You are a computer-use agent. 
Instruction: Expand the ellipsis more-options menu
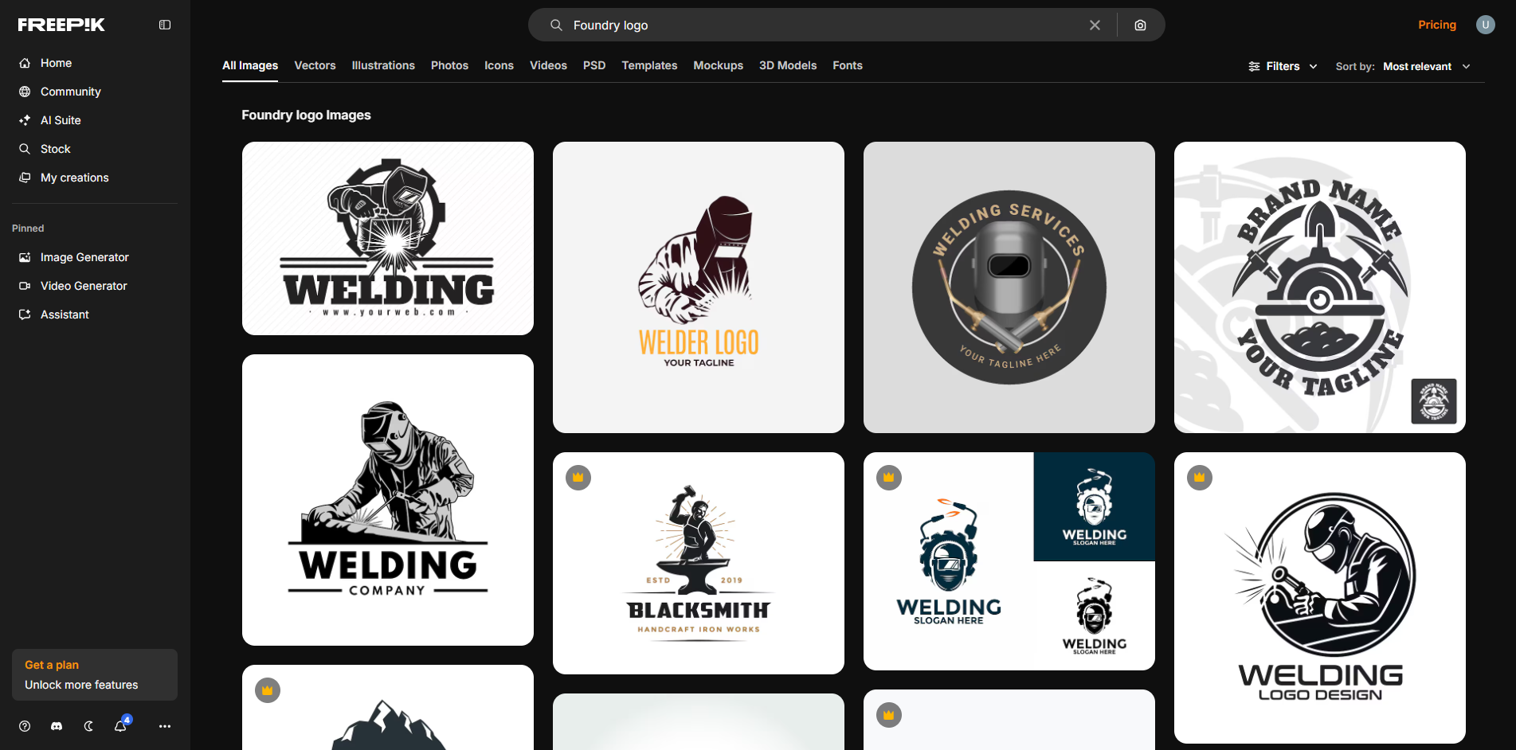(165, 725)
